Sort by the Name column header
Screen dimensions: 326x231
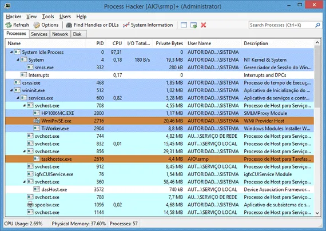point(46,43)
